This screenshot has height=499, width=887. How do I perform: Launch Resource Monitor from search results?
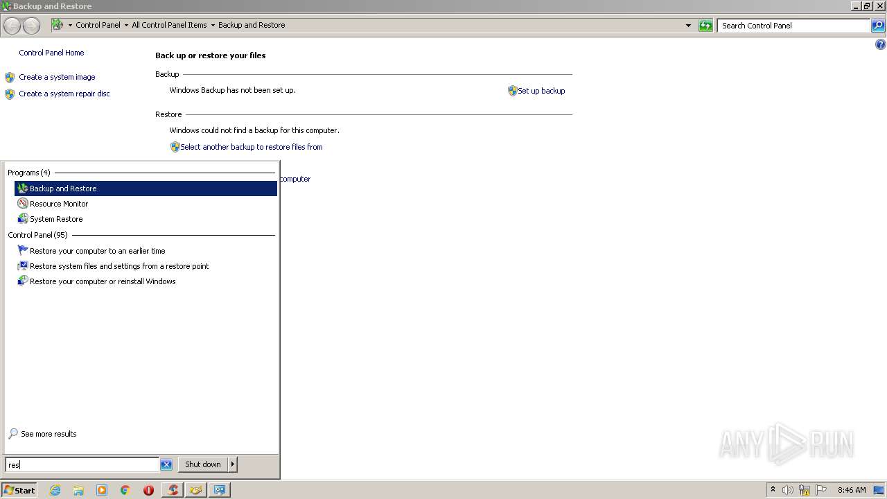(x=146, y=204)
